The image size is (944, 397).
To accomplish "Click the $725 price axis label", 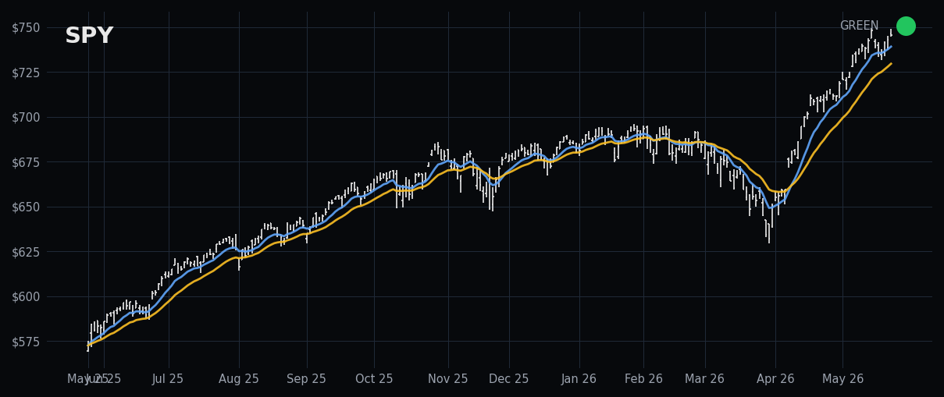I will click(26, 72).
